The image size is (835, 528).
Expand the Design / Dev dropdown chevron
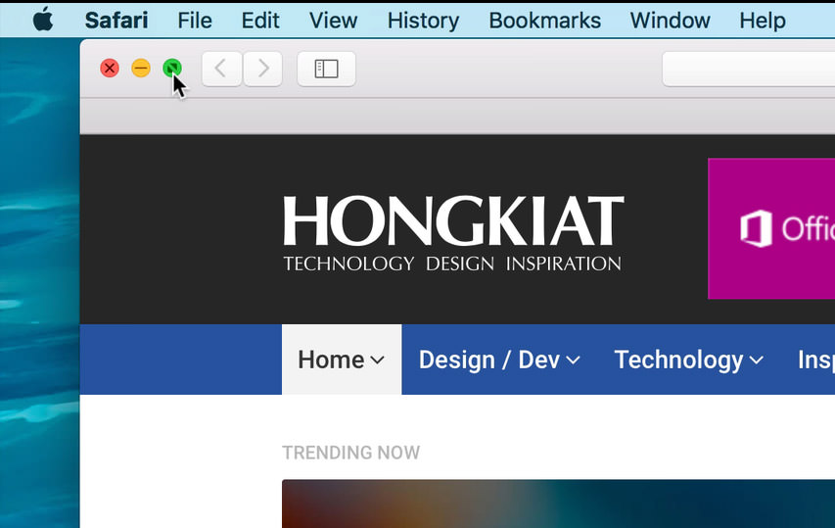pos(573,360)
